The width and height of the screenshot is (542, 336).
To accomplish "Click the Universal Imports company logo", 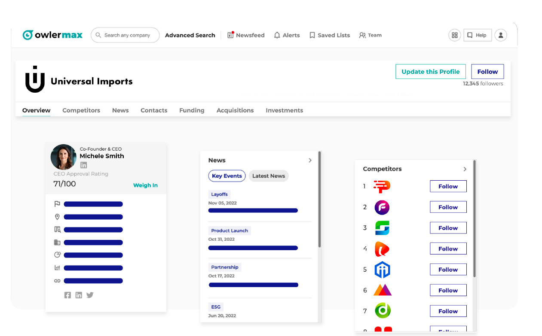I will tap(35, 79).
